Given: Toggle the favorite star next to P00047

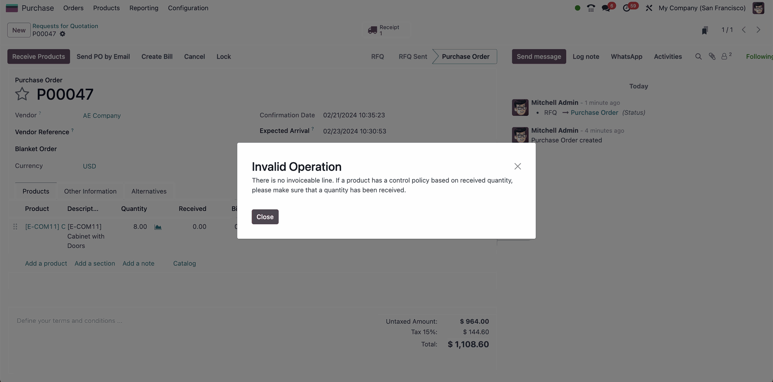Looking at the screenshot, I should [22, 94].
